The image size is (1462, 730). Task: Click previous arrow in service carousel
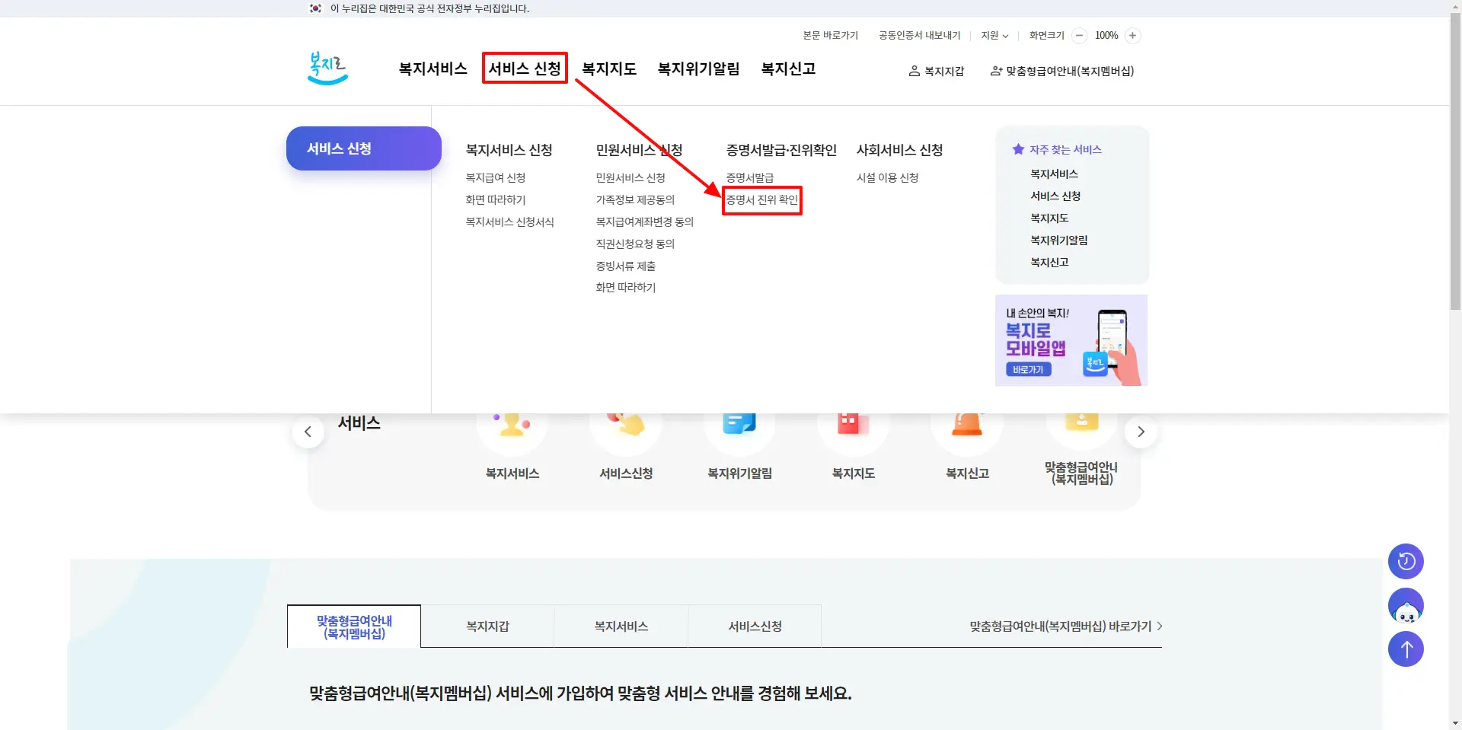[x=308, y=432]
